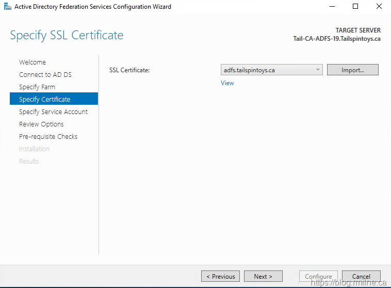Jump to Specify Service Account step
The image size is (391, 288).
tap(53, 111)
